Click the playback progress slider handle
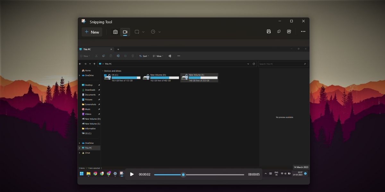 click(x=184, y=174)
